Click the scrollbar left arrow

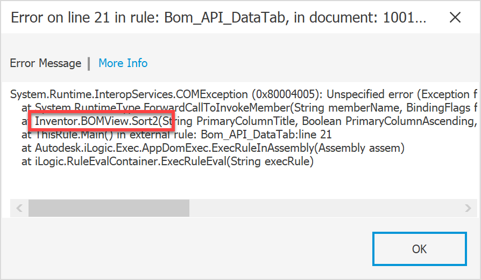(x=19, y=208)
